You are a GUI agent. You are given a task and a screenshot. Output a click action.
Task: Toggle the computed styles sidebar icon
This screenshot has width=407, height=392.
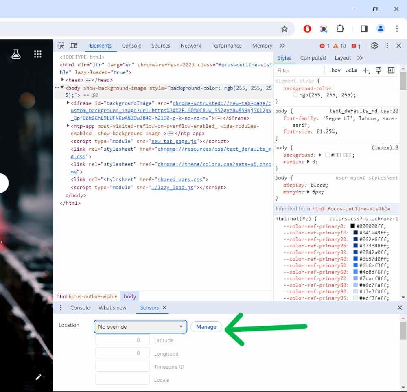(x=391, y=70)
